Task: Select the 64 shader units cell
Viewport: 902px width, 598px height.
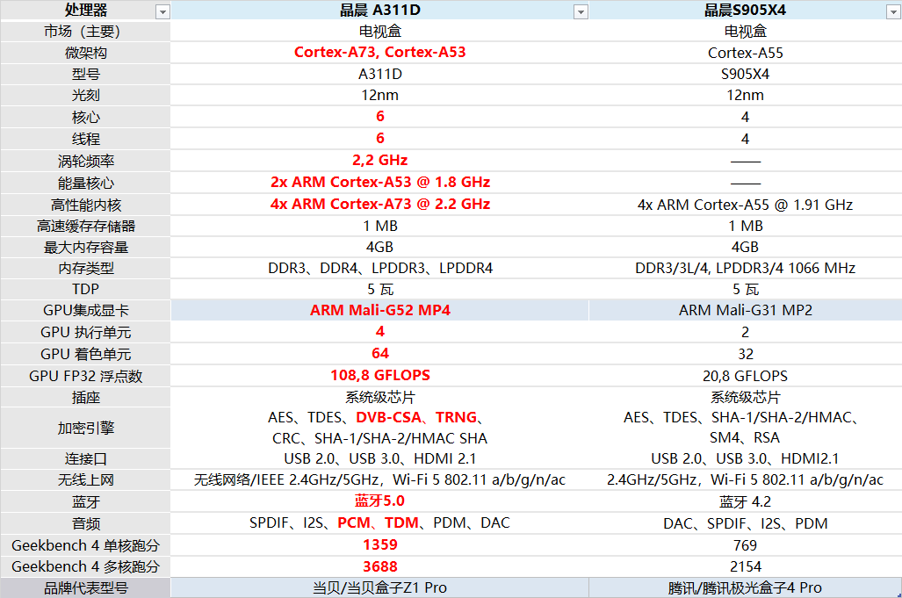Action: click(379, 354)
